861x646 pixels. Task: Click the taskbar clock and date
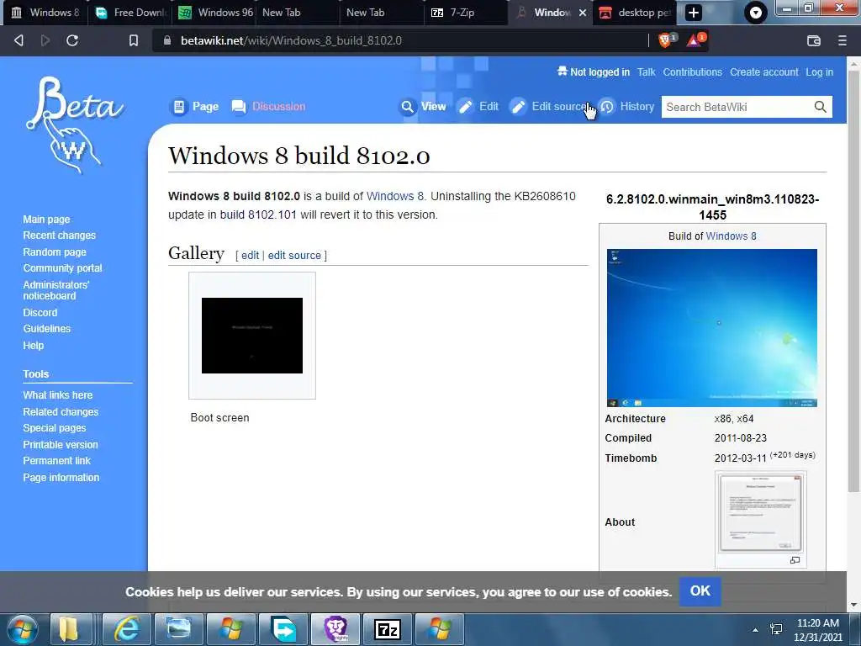(817, 630)
